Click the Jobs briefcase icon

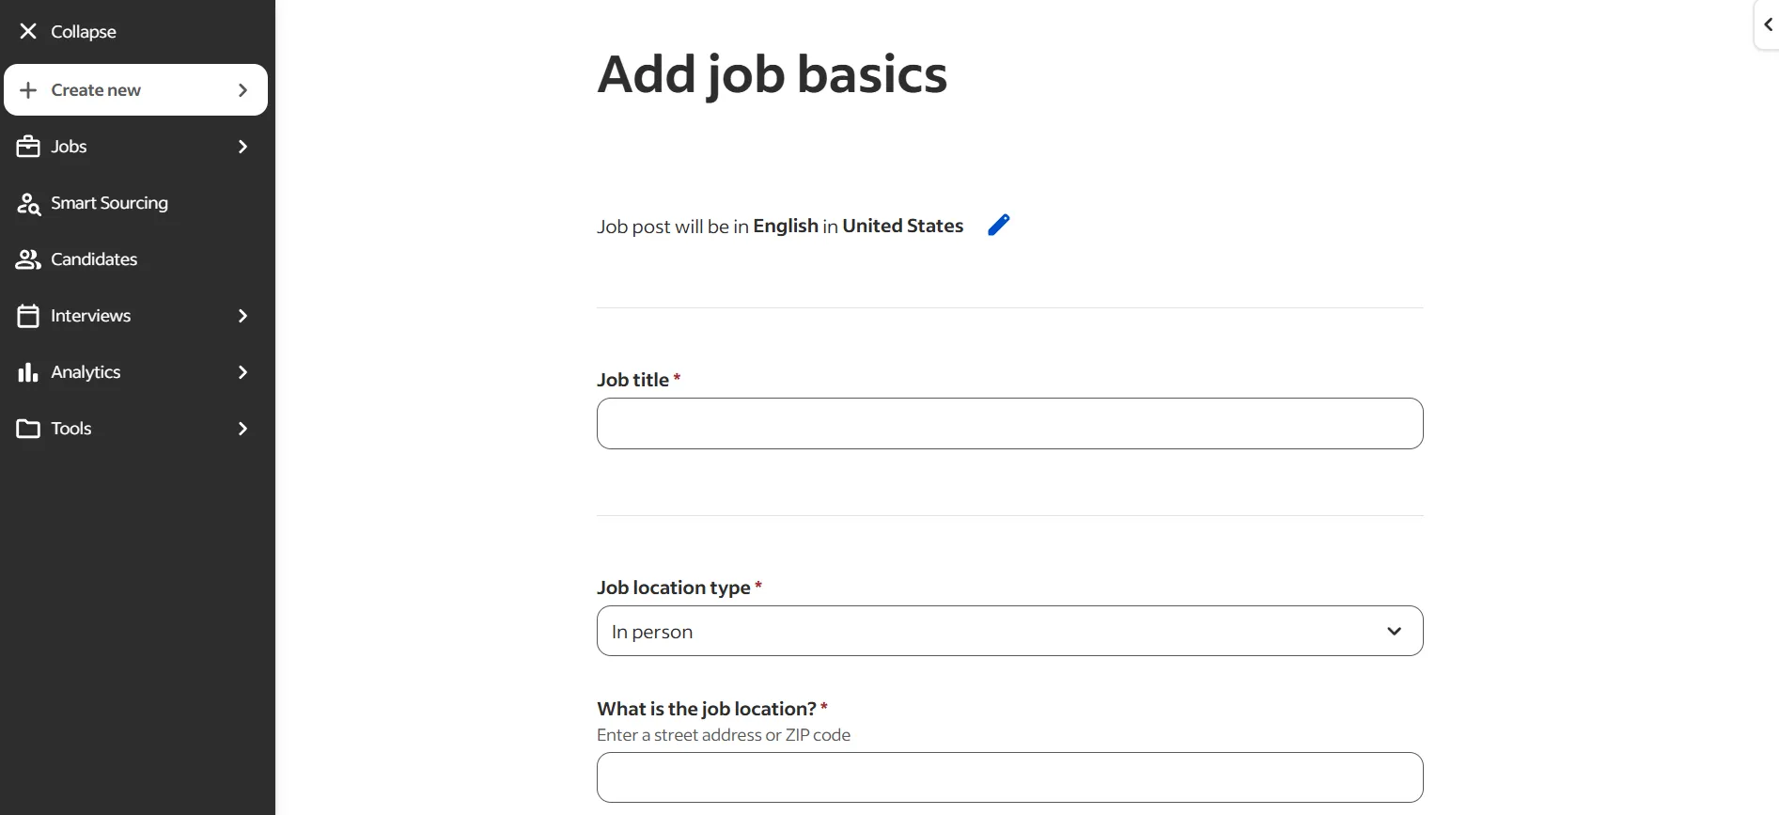point(28,147)
